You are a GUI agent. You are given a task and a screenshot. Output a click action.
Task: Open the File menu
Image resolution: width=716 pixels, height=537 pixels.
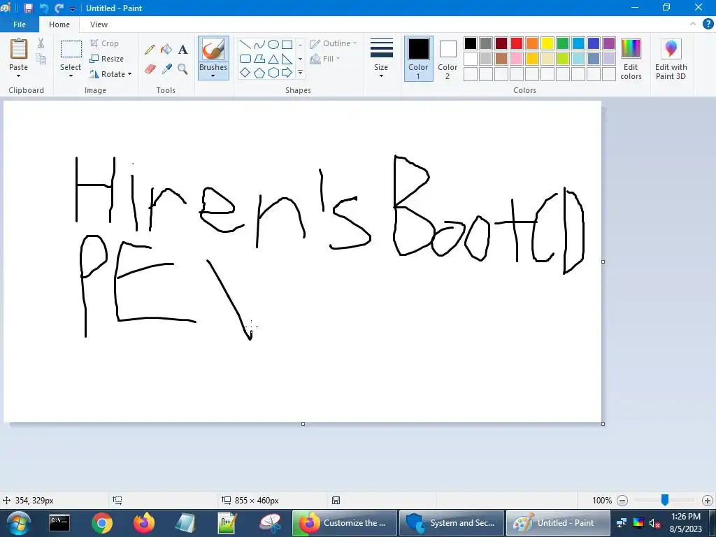20,24
